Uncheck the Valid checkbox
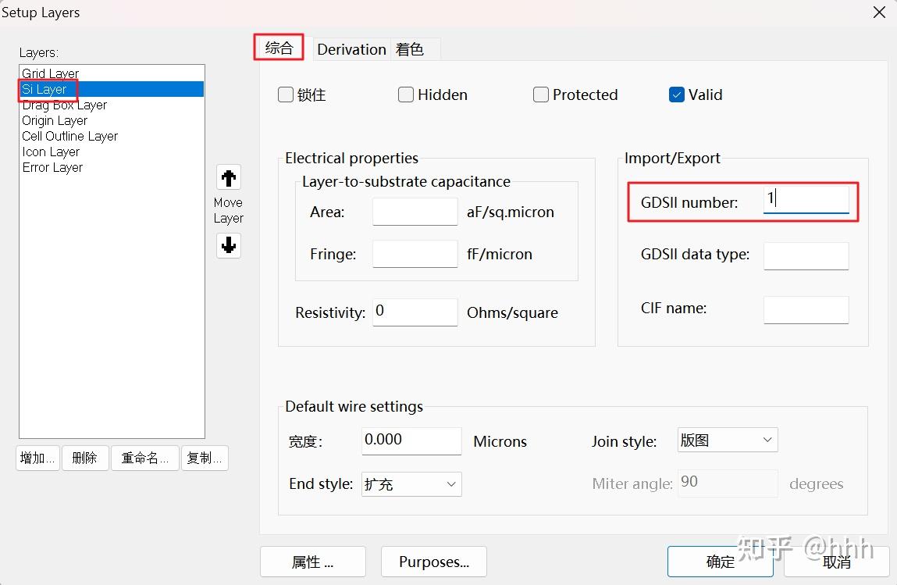This screenshot has height=585, width=897. [676, 94]
